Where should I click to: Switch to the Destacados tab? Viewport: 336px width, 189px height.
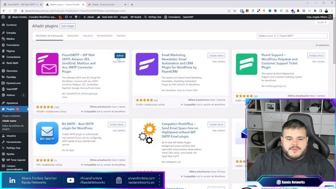73,36
